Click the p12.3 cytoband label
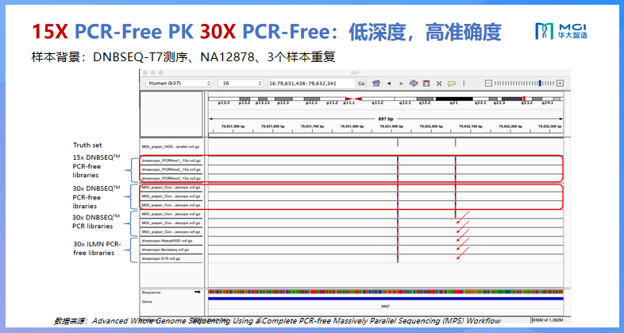The height and width of the screenshot is (333, 624). point(283,103)
